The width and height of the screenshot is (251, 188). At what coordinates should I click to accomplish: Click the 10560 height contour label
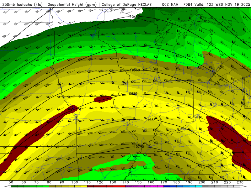(135, 70)
